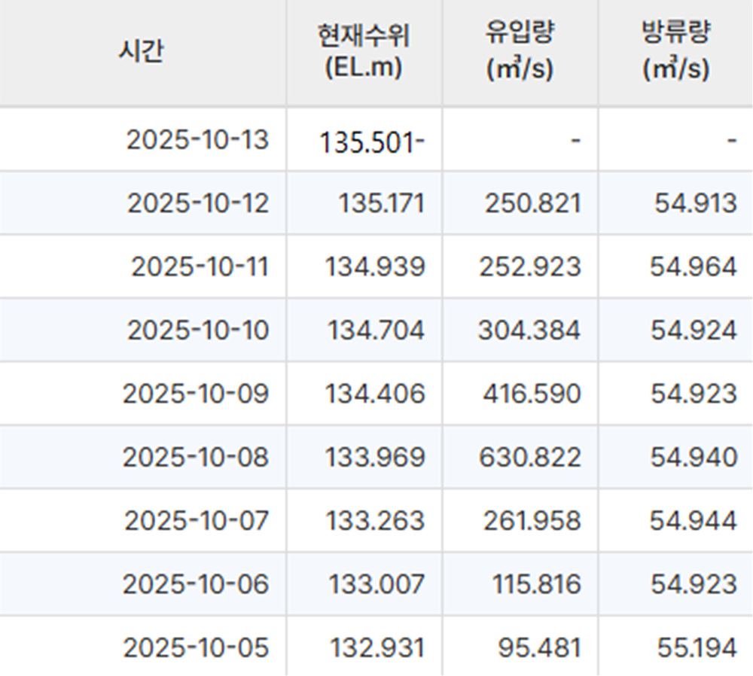This screenshot has height=676, width=753.
Task: Select the 방류량 column header
Action: click(x=675, y=51)
